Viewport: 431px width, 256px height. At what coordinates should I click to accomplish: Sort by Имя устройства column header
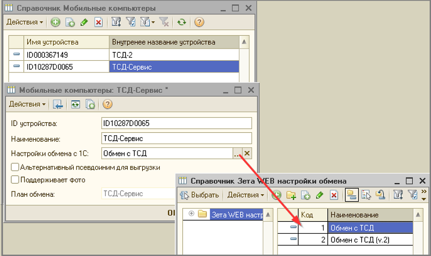(66, 42)
